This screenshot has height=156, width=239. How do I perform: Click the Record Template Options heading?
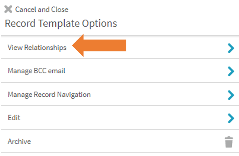point(61,23)
